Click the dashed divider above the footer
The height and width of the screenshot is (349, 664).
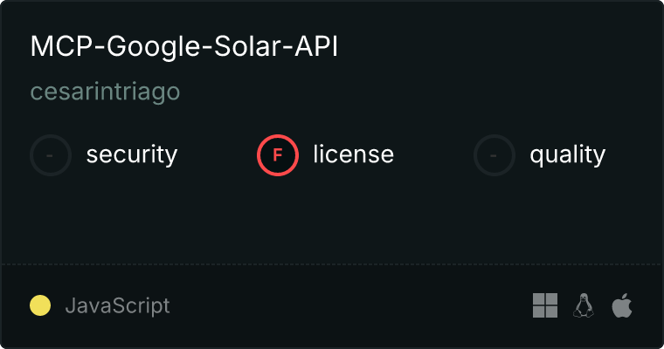pyautogui.click(x=332, y=264)
